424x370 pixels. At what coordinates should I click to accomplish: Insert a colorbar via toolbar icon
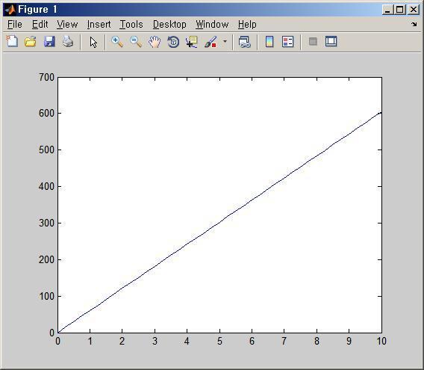click(269, 42)
